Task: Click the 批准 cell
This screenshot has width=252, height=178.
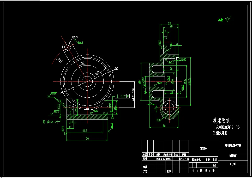Action: coord(169,171)
